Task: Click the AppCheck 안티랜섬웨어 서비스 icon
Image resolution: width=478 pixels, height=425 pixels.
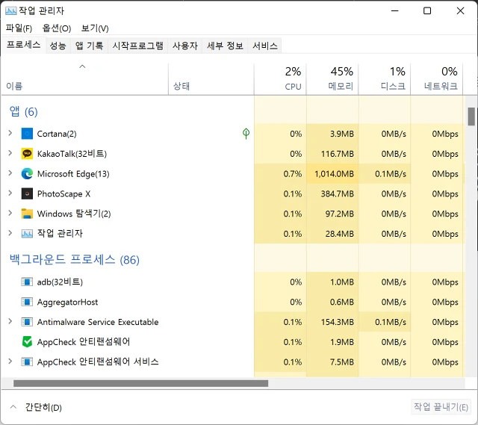Action: (x=27, y=362)
